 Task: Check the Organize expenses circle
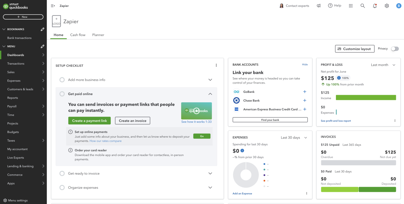62,188
